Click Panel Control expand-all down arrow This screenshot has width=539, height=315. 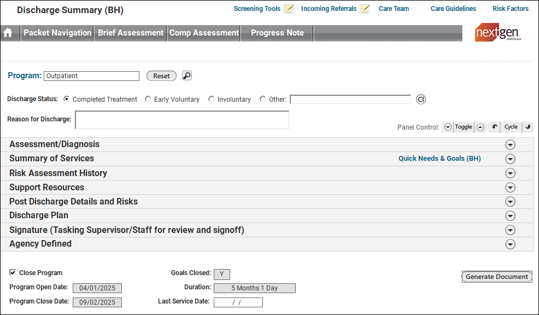pyautogui.click(x=448, y=127)
